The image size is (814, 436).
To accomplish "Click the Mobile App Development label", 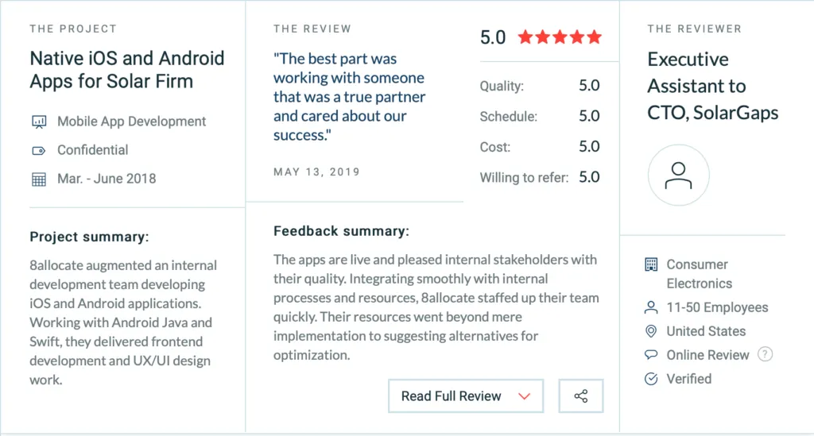I will point(131,122).
